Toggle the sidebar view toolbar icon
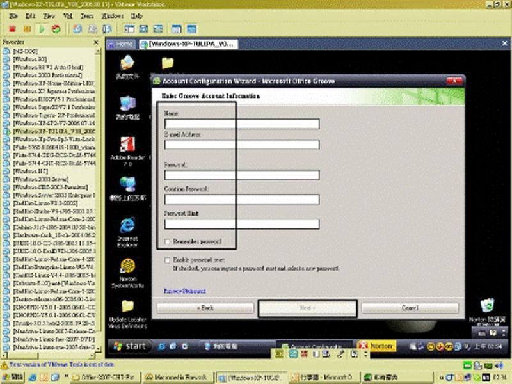The width and height of the screenshot is (512, 384). [x=129, y=29]
